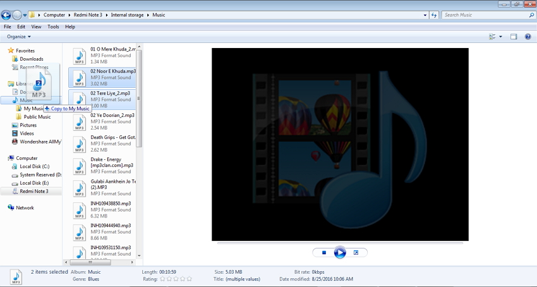Click the Change your view icon

(x=493, y=37)
